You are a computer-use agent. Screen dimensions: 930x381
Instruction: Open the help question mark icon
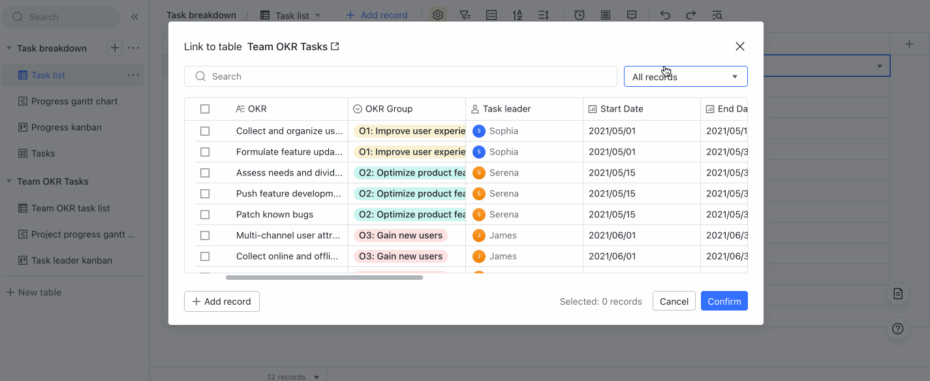click(898, 329)
